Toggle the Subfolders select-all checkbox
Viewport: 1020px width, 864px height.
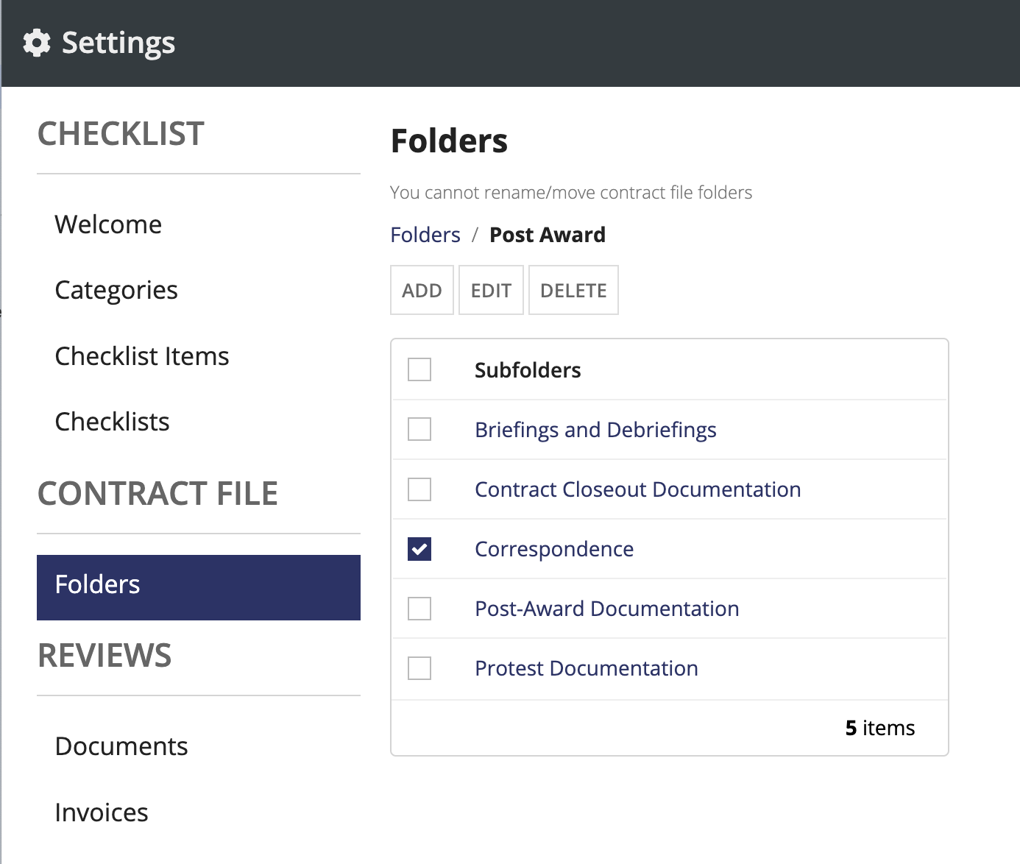coord(419,369)
